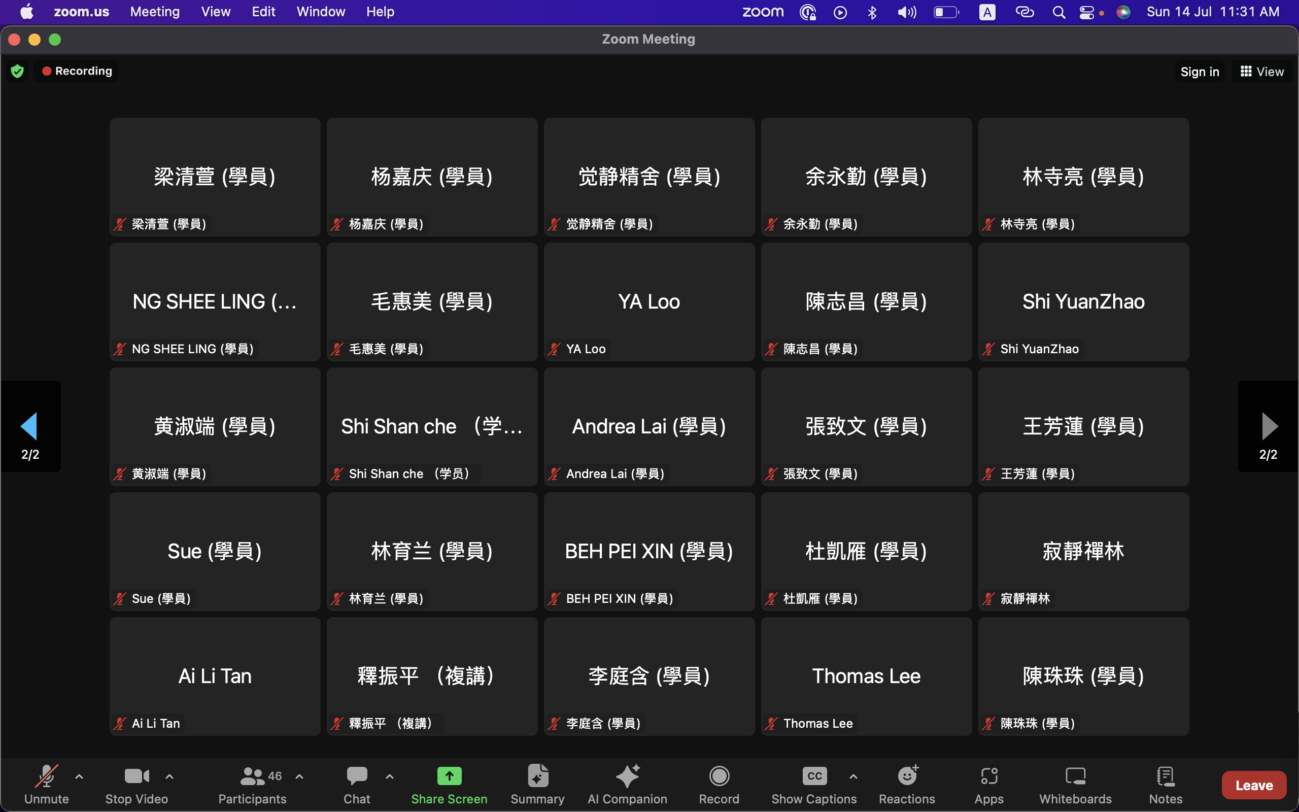The height and width of the screenshot is (812, 1299).
Task: Click the Sign in button
Action: 1199,72
